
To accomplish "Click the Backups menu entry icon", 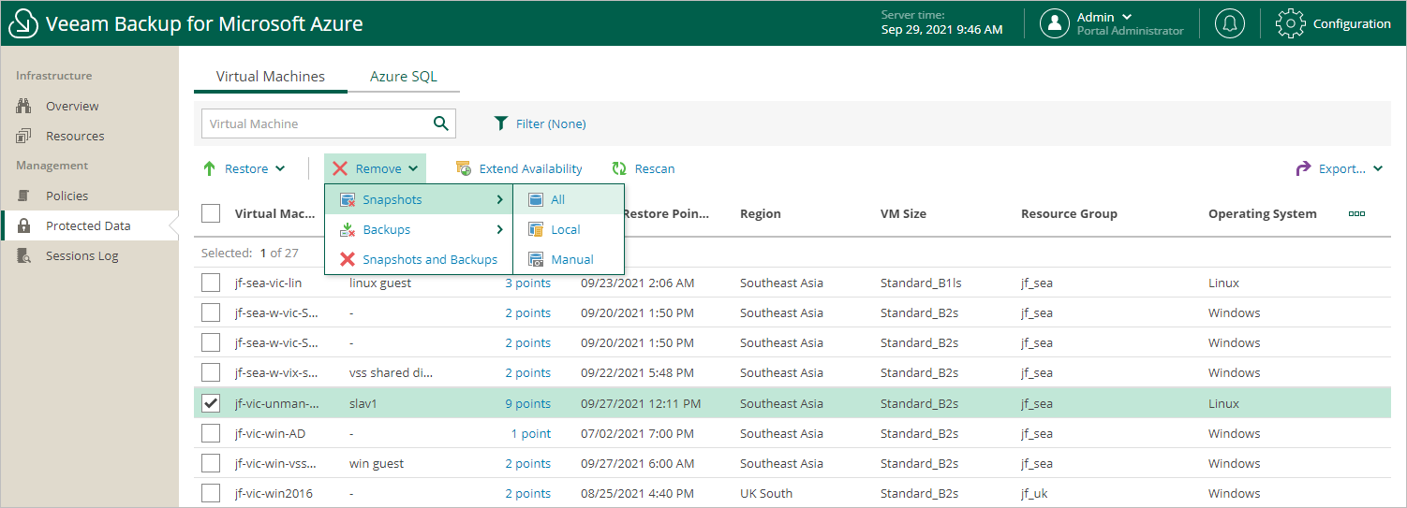I will coord(347,230).
